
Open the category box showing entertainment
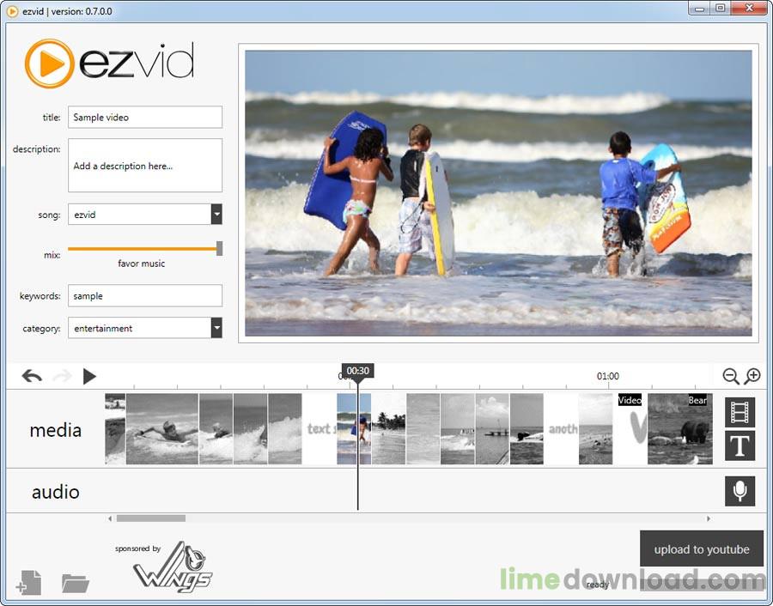click(145, 328)
